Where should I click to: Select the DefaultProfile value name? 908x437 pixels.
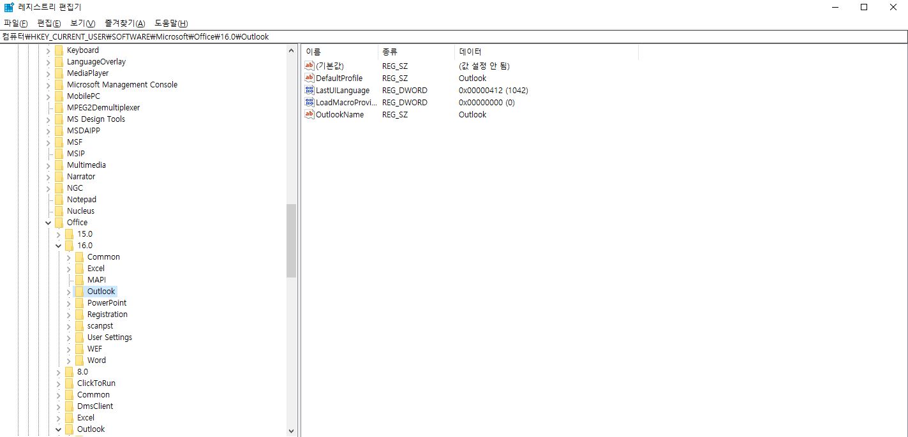point(339,78)
